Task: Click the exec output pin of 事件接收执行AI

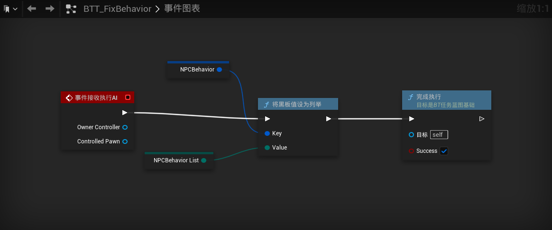Action: point(125,113)
